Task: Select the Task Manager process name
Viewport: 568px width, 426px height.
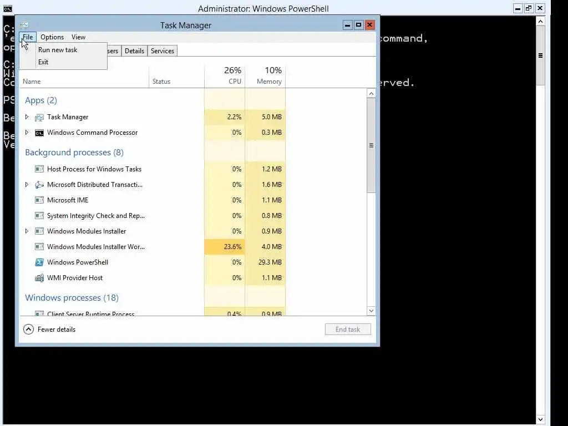Action: [x=68, y=117]
